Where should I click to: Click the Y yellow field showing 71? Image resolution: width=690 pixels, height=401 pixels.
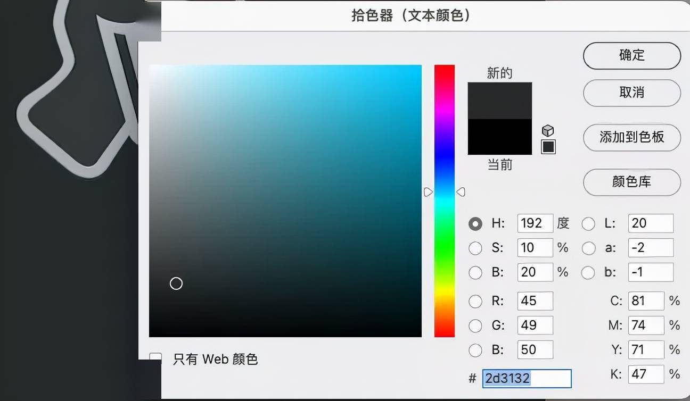pyautogui.click(x=646, y=350)
